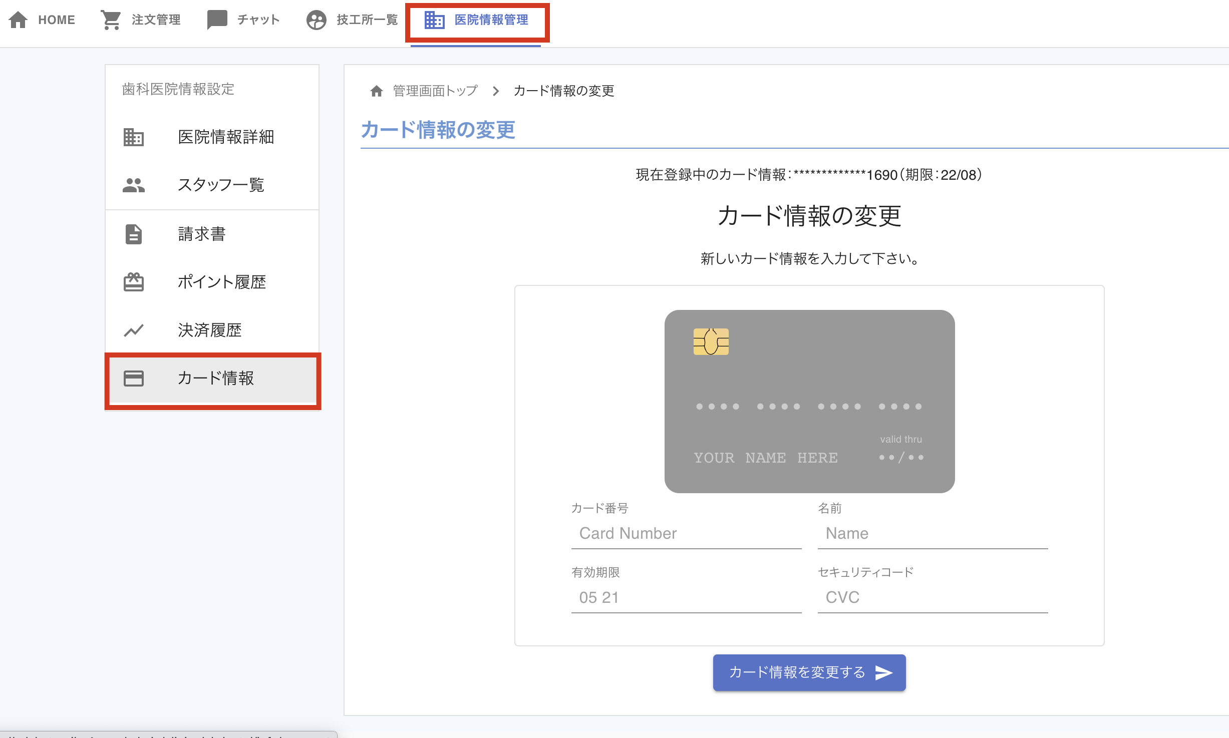Viewport: 1229px width, 738px height.
Task: Click the 有効期限 expiry date field
Action: pyautogui.click(x=686, y=597)
